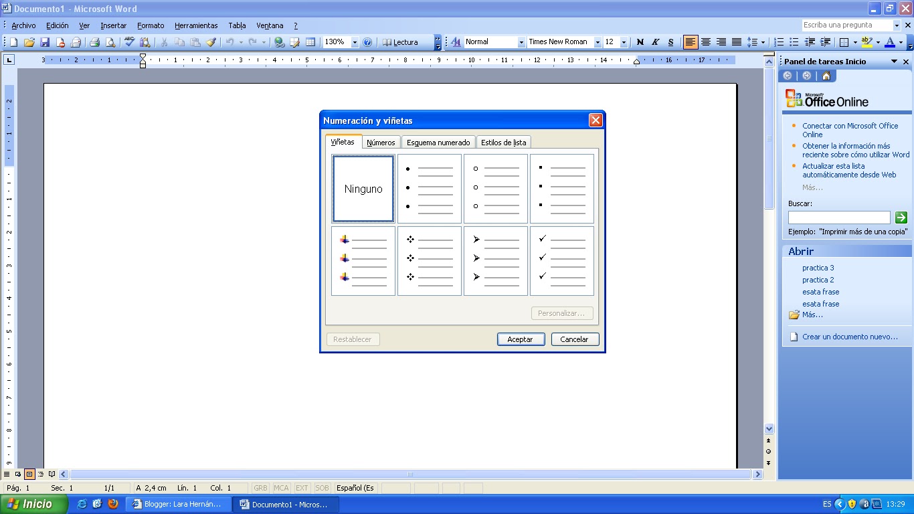Insert a hyperlink using globe icon
Screen dimensions: 914x514
pyautogui.click(x=279, y=42)
